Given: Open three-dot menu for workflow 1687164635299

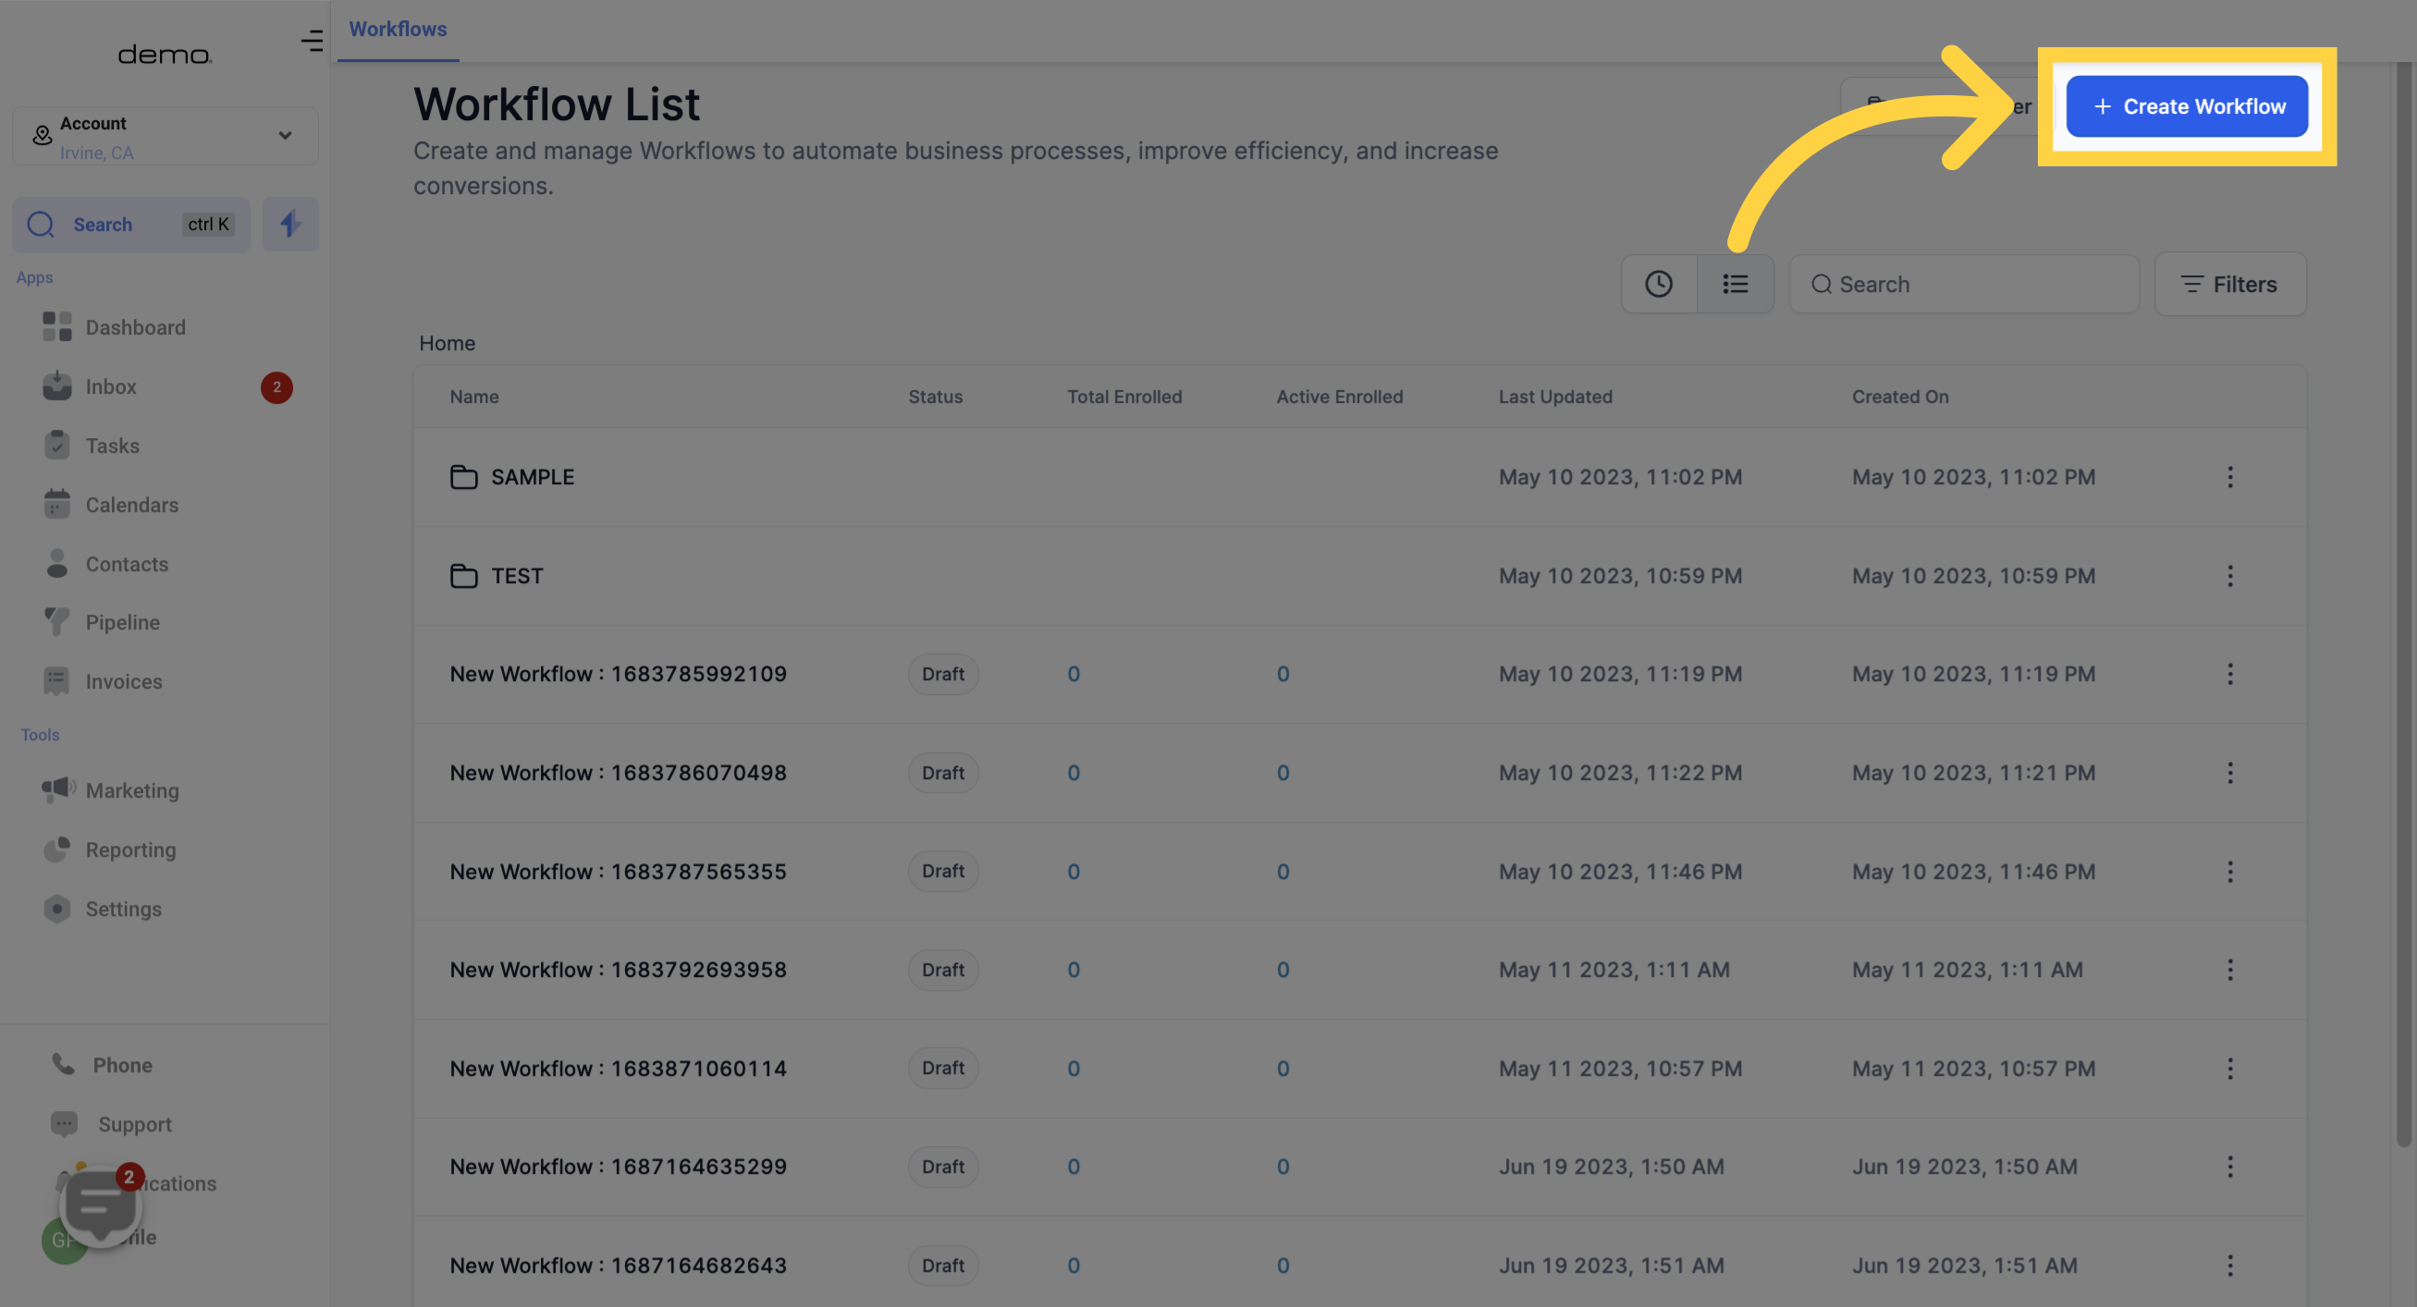Looking at the screenshot, I should coord(2230,1167).
